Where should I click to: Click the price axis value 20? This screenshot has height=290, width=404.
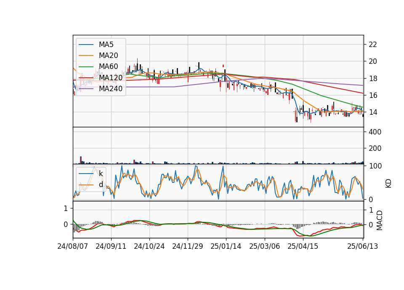click(x=373, y=61)
